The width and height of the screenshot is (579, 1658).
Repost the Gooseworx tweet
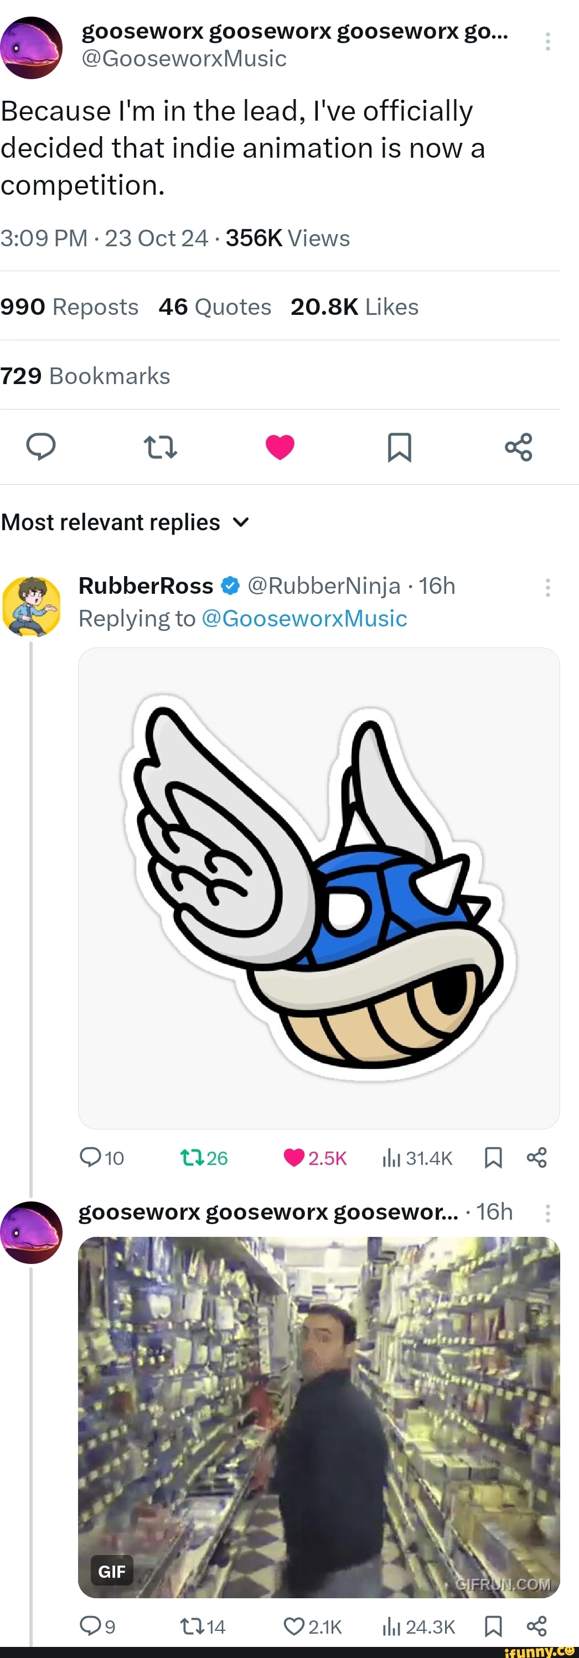click(x=160, y=448)
